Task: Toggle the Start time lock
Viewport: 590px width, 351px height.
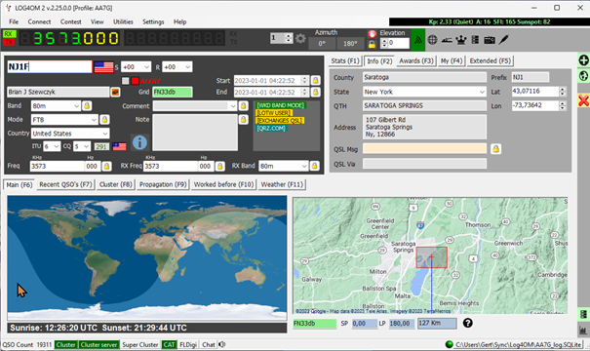Action: click(315, 80)
